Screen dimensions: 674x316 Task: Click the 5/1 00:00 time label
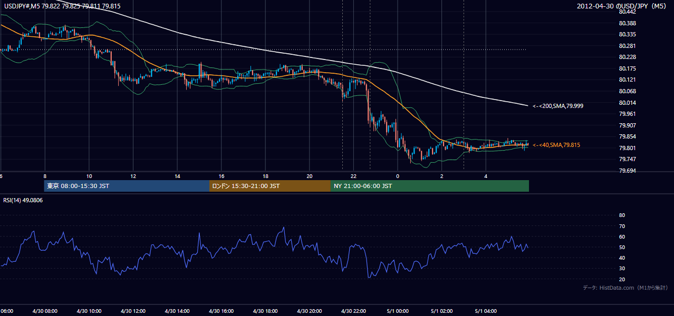398,311
